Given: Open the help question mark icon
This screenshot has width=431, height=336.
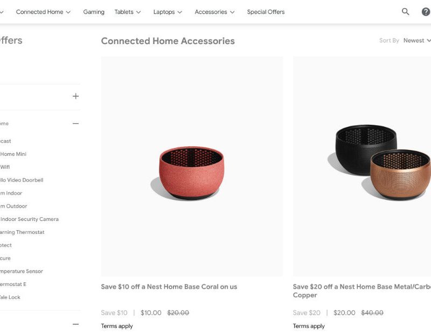Looking at the screenshot, I should 426,12.
